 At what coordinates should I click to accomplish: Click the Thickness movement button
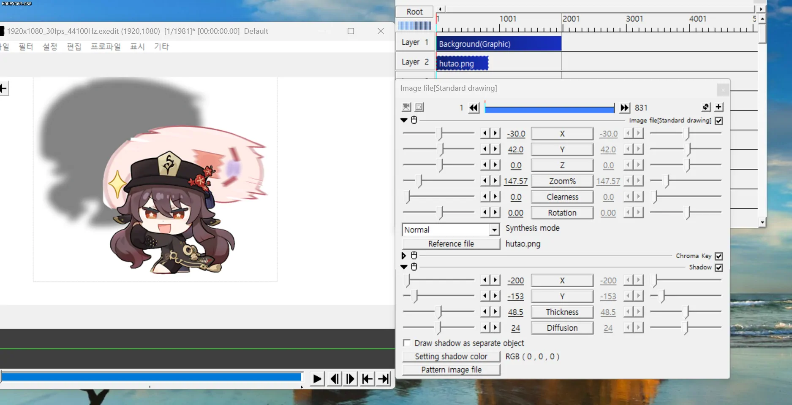(x=562, y=312)
